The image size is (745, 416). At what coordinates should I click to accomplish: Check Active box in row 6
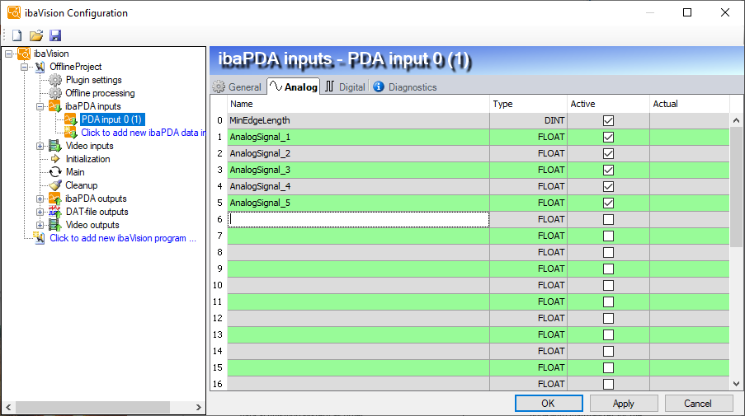point(608,220)
